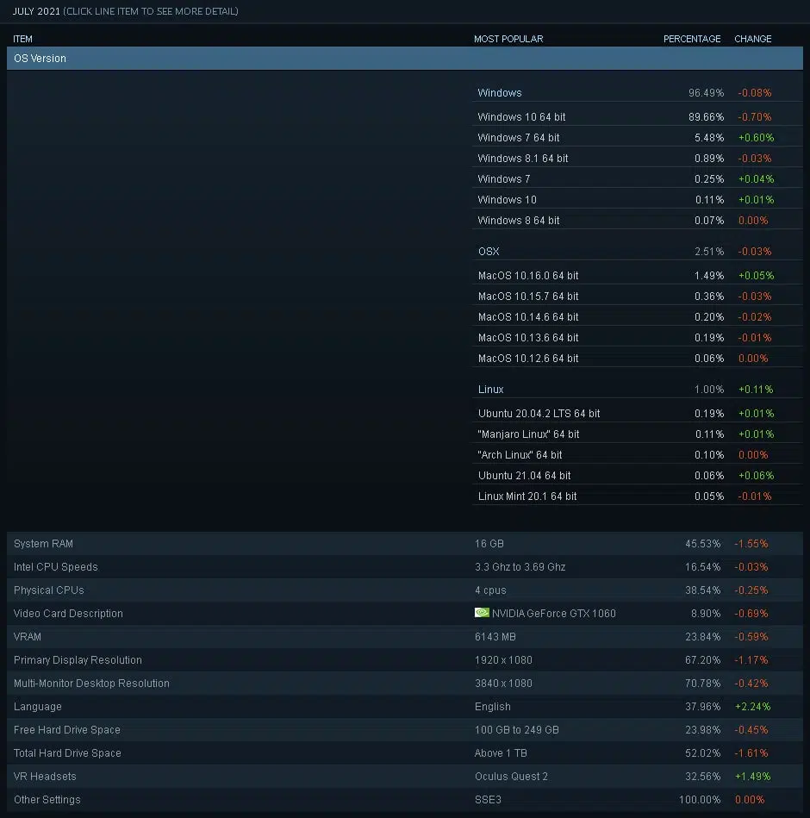Click the -1.55% System RAM change
Image resolution: width=810 pixels, height=818 pixels.
pos(751,544)
